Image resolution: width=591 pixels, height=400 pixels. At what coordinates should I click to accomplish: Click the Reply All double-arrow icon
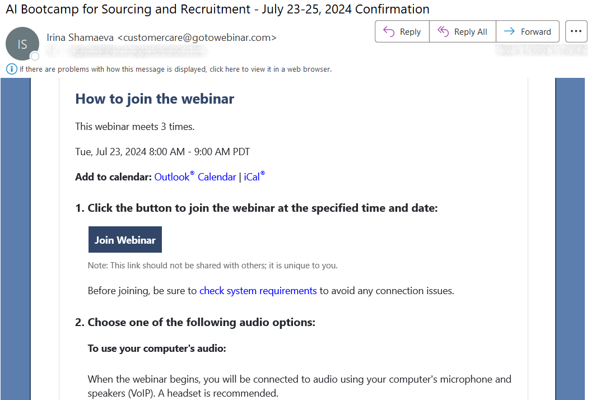pos(443,32)
